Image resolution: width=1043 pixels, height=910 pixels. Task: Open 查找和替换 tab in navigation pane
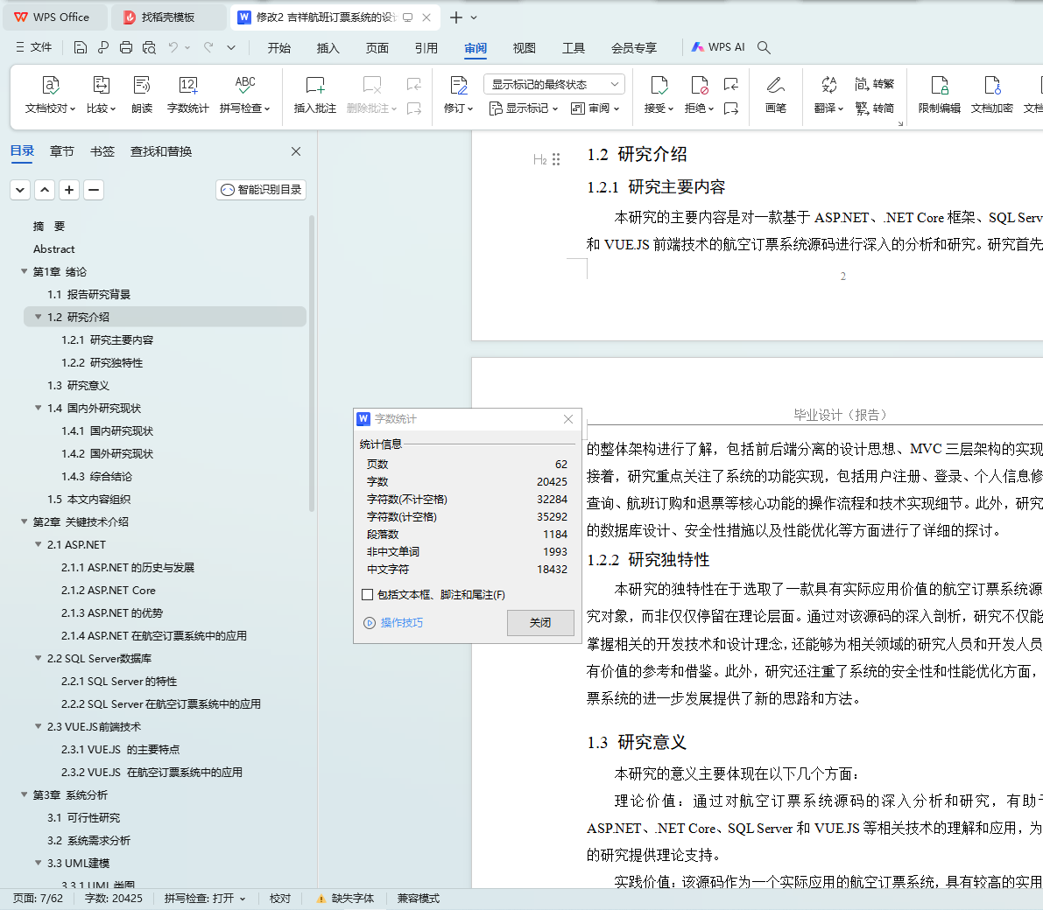(x=161, y=151)
